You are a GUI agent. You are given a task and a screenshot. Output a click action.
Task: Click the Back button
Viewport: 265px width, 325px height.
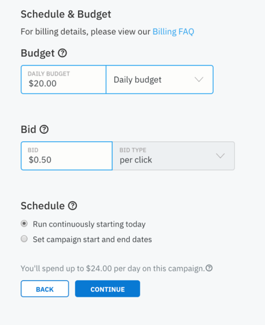pos(45,289)
